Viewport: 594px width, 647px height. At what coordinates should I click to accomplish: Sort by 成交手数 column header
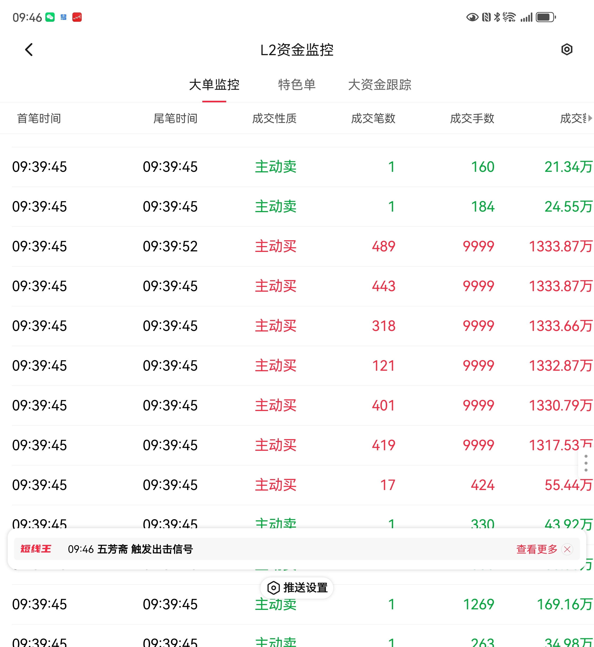tap(472, 118)
